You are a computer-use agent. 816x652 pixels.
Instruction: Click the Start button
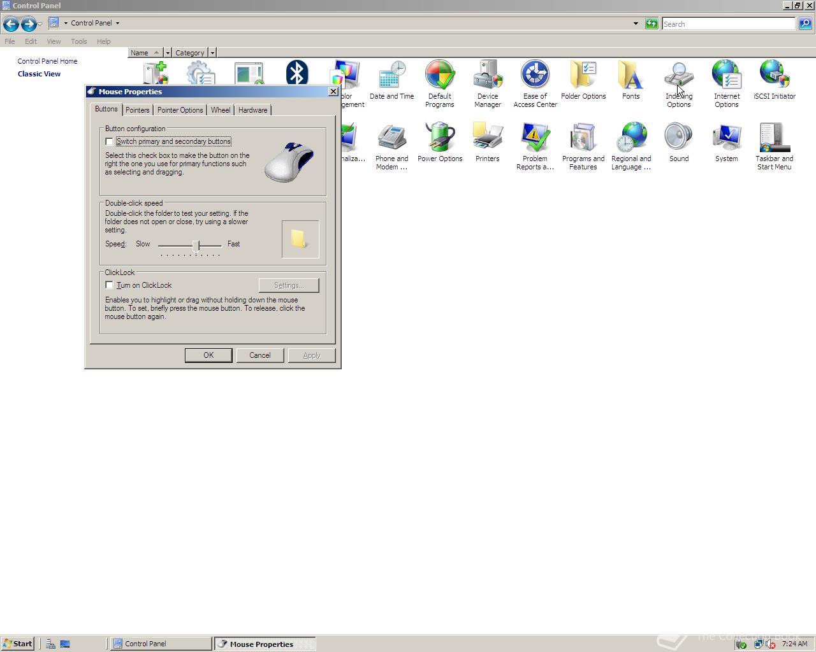pyautogui.click(x=17, y=644)
